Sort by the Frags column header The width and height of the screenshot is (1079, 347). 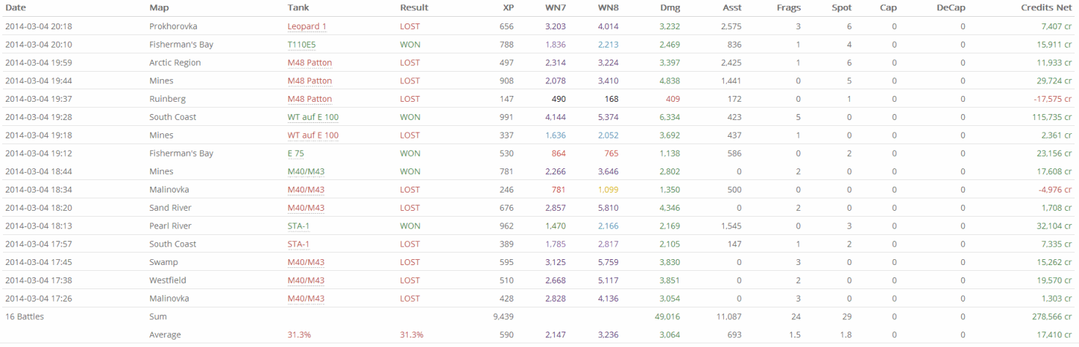pyautogui.click(x=788, y=7)
